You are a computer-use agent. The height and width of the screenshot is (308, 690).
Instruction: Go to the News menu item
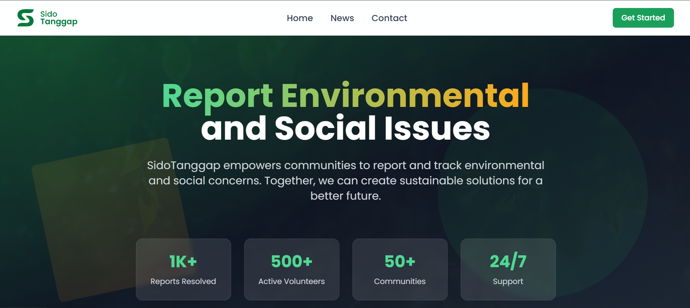point(342,18)
